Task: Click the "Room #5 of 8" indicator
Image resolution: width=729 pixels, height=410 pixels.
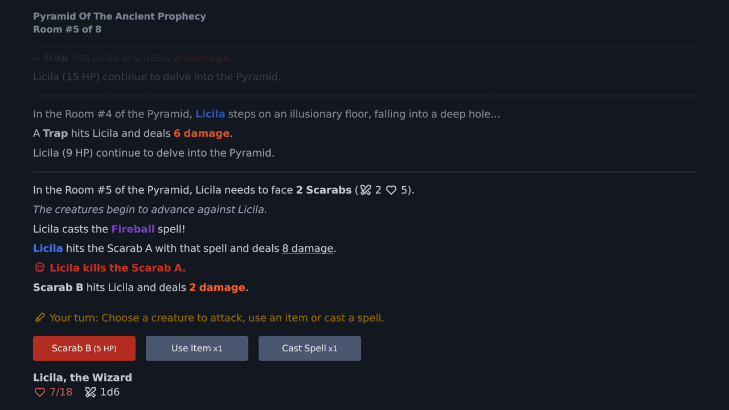Action: click(67, 30)
